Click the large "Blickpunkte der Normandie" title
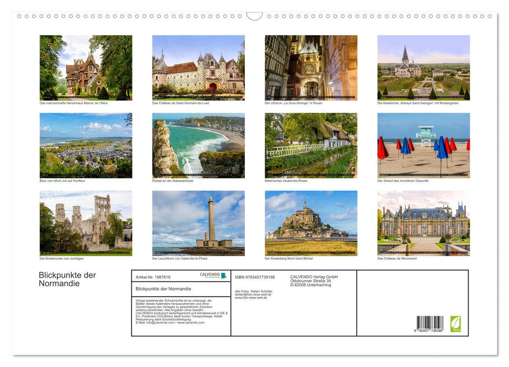509x367 pixels. pyautogui.click(x=67, y=279)
